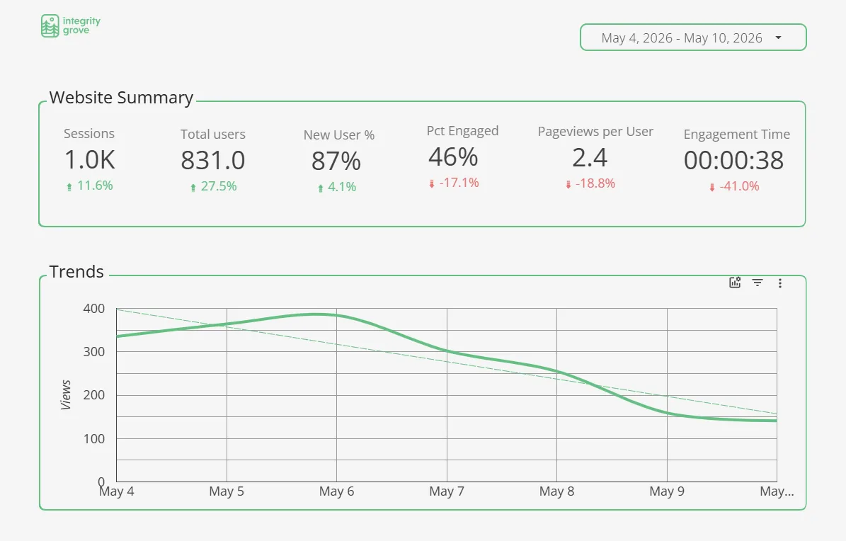Viewport: 846px width, 541px height.
Task: Click the Total users 831.0 value
Action: tap(213, 160)
